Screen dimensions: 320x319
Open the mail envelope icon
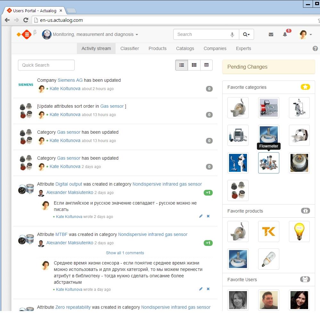[271, 34]
